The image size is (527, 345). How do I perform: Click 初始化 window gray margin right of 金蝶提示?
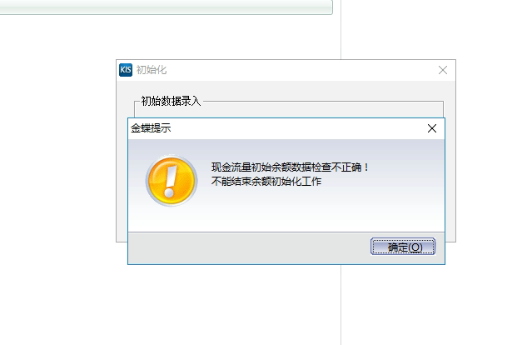(x=450, y=178)
